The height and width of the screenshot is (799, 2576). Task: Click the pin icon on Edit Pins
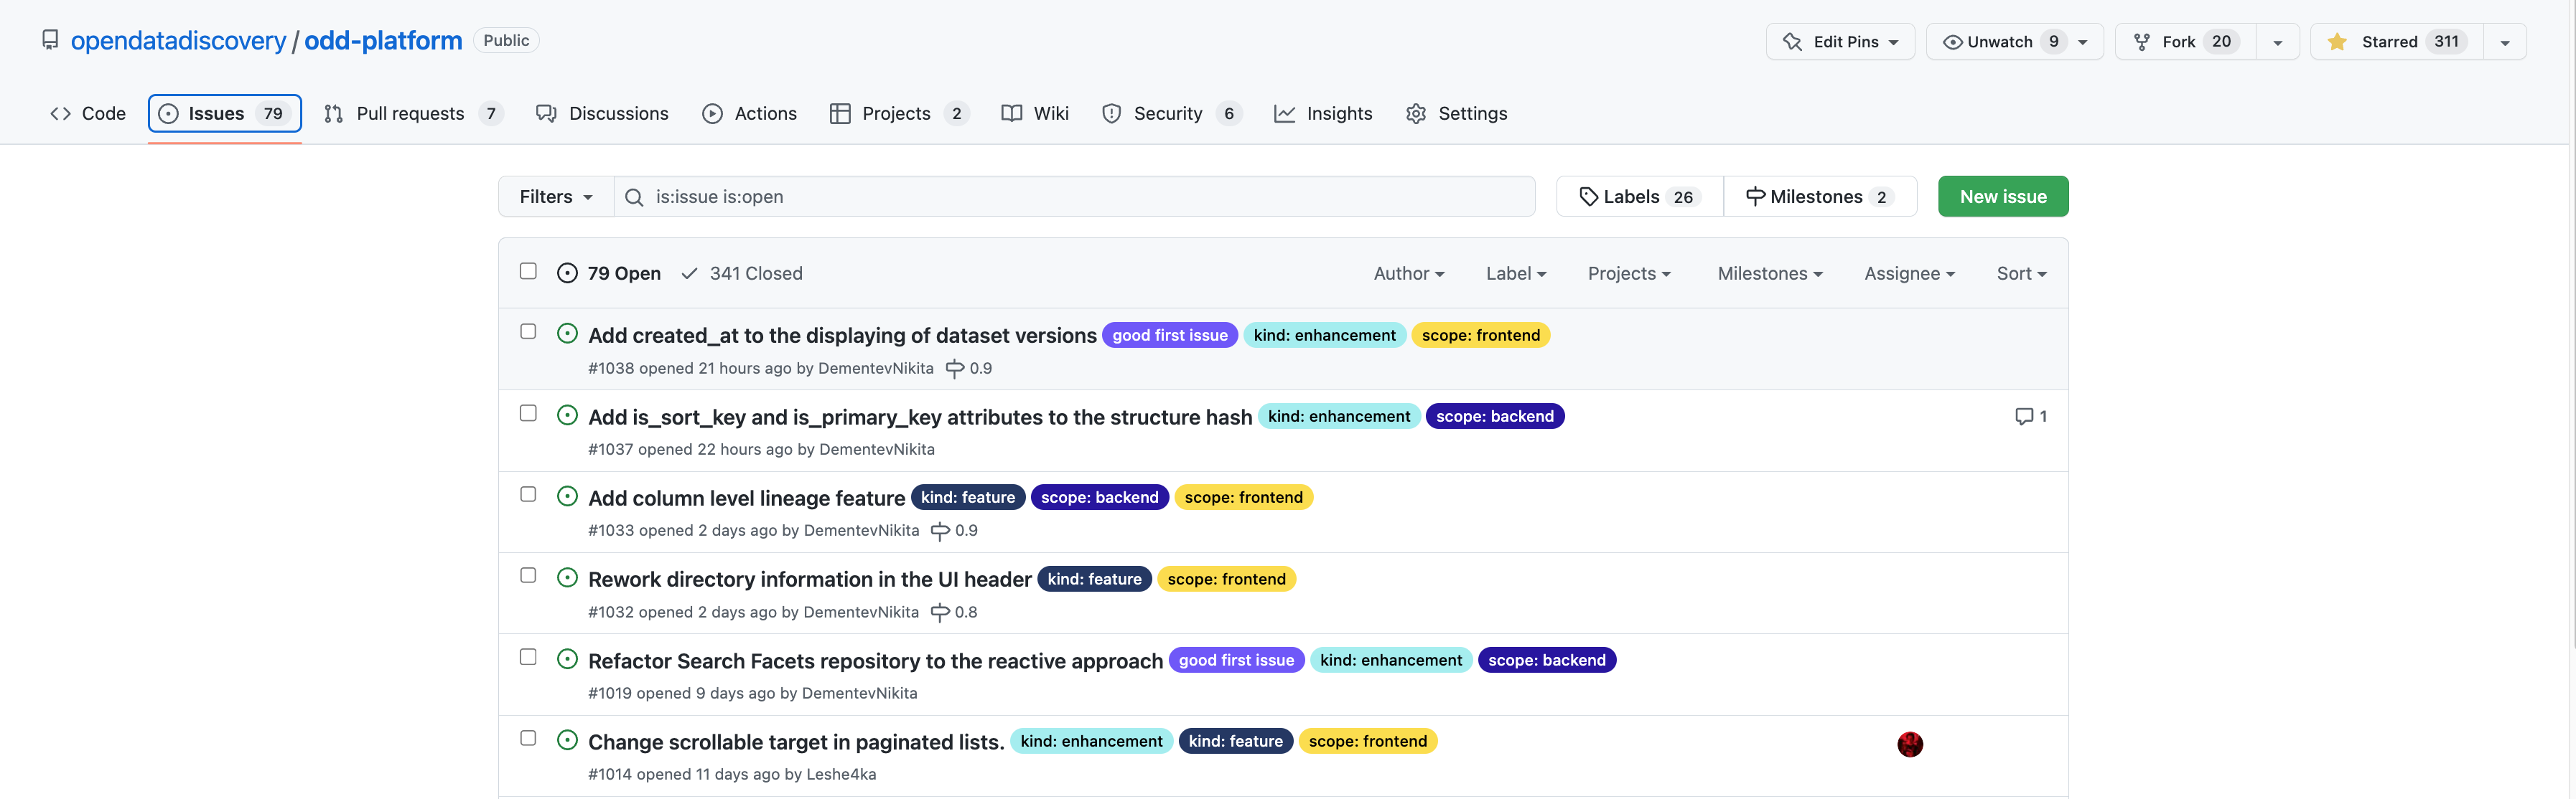click(1792, 42)
